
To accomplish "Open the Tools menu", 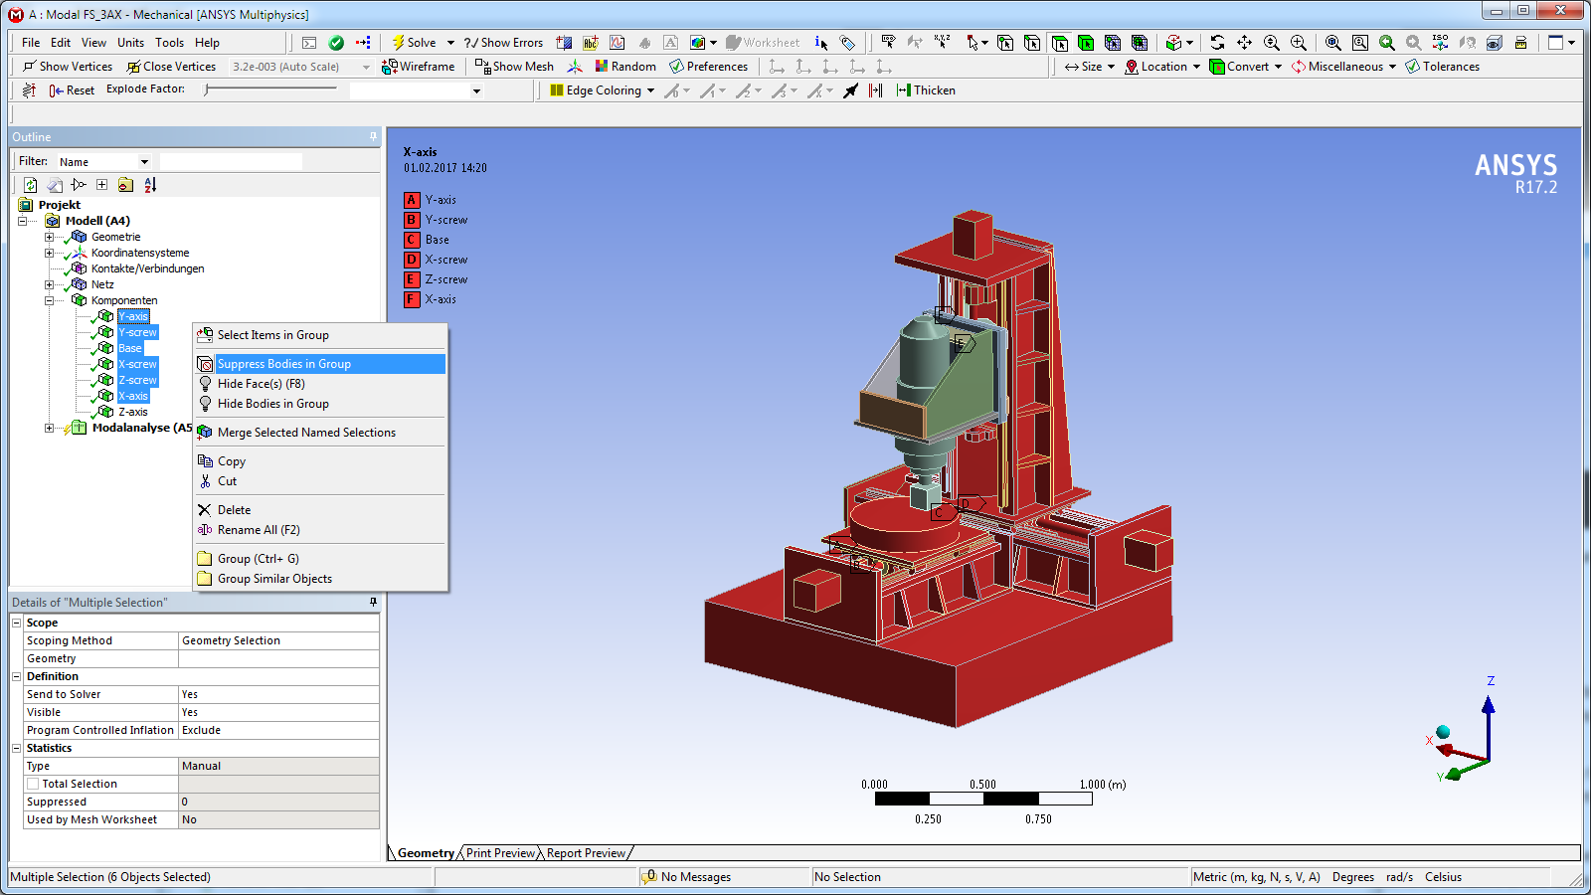I will click(x=169, y=43).
